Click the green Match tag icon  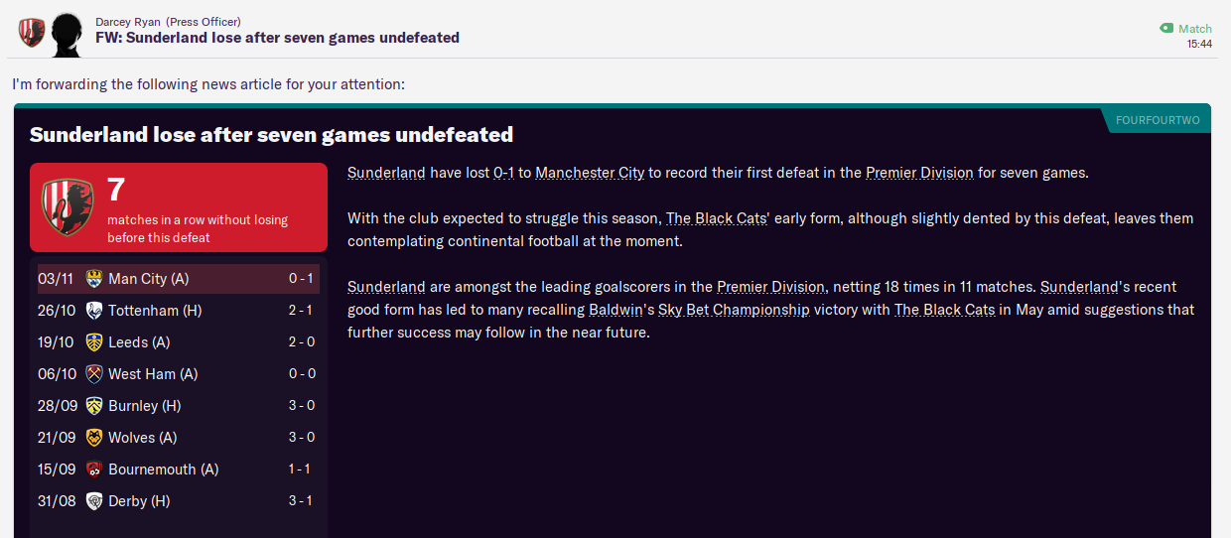coord(1166,29)
